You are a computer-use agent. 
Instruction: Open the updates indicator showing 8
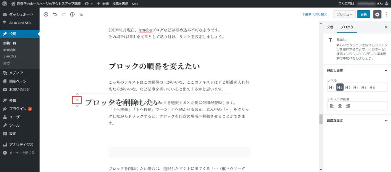[89, 4]
